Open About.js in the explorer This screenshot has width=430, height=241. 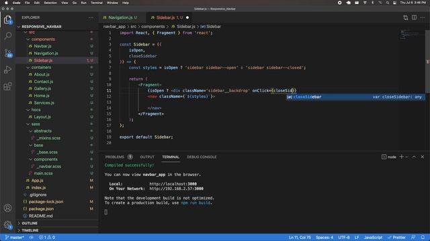(57, 74)
